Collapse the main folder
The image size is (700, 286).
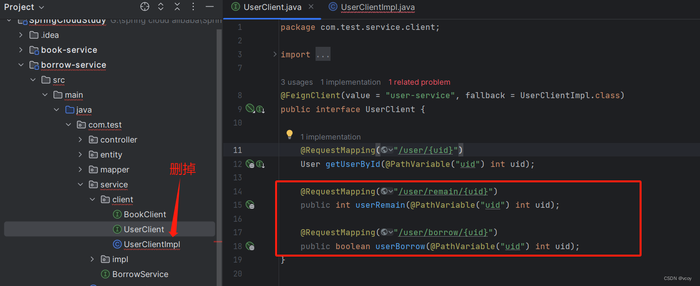44,95
